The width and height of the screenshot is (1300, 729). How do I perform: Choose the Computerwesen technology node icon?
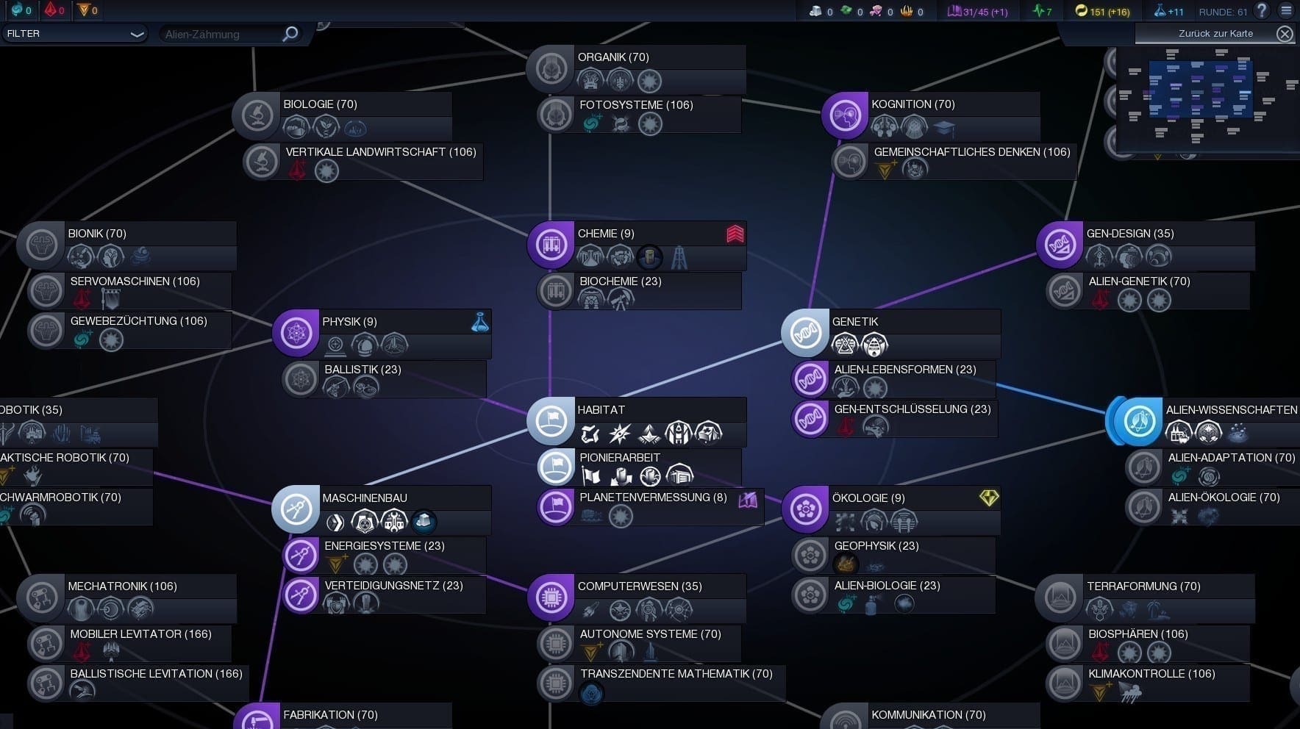pos(551,597)
